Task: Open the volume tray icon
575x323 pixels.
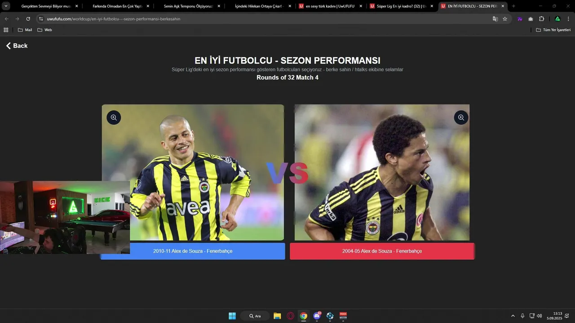Action: click(539, 316)
